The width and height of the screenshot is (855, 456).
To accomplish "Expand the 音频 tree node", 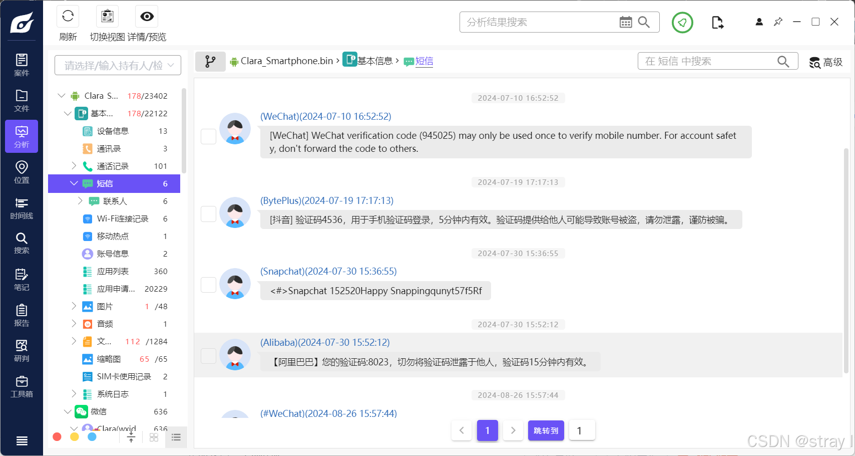I will (74, 323).
